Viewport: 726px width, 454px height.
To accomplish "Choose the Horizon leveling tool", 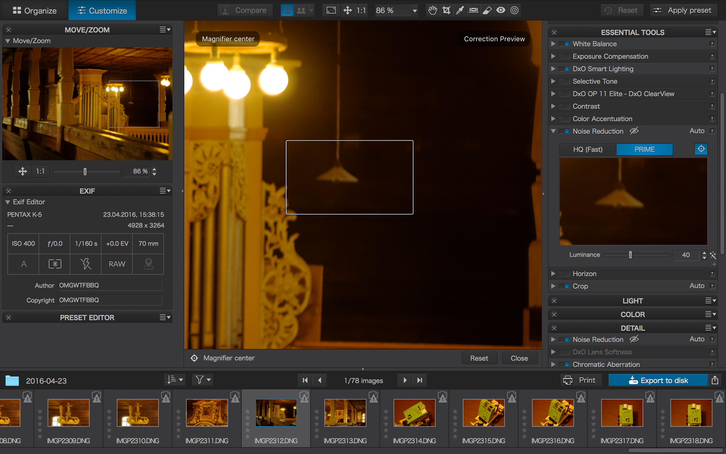I will 473,10.
